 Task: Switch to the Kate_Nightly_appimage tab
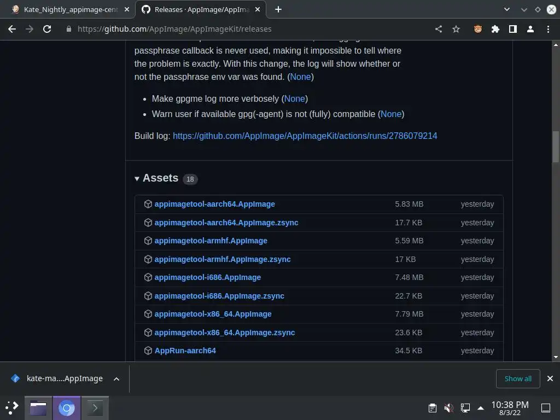pos(67,9)
